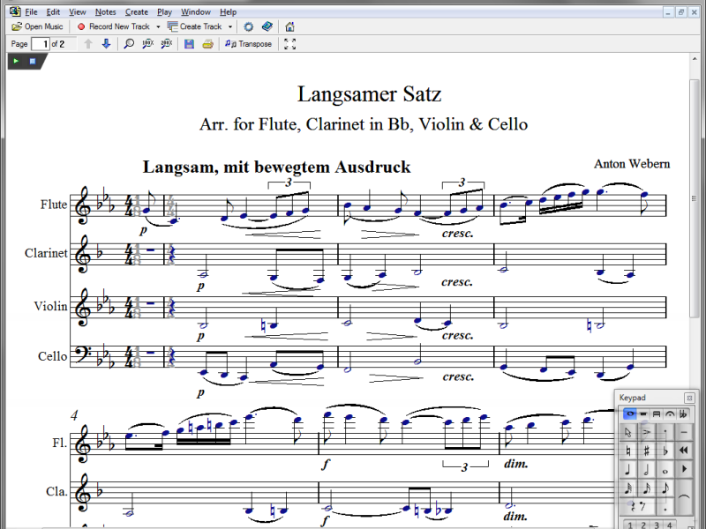Click the home icon in toolbar
This screenshot has height=529, width=706.
click(290, 27)
